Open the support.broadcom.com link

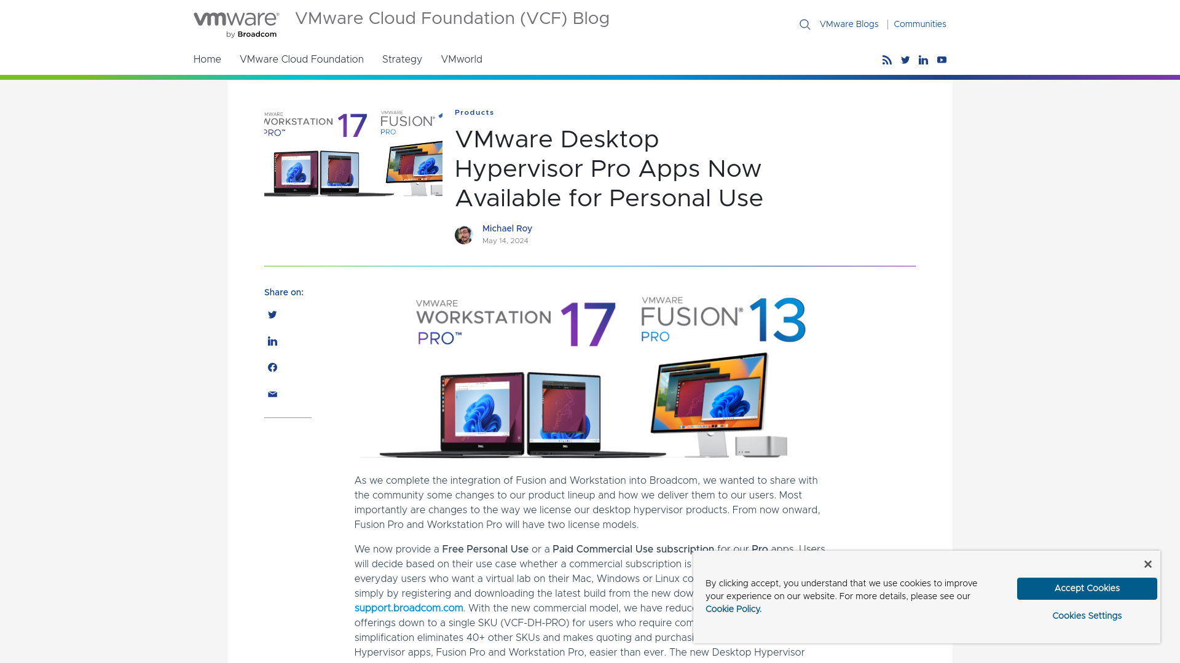click(x=409, y=608)
